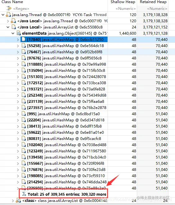
Task: Sort by the Retained Heap column header
Action: pyautogui.click(x=153, y=2)
